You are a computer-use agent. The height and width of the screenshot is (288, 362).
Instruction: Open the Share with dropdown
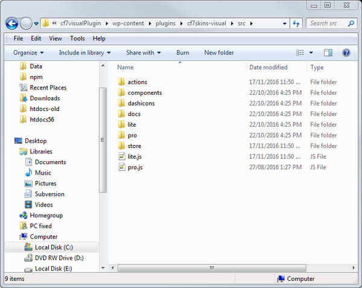[x=143, y=53]
